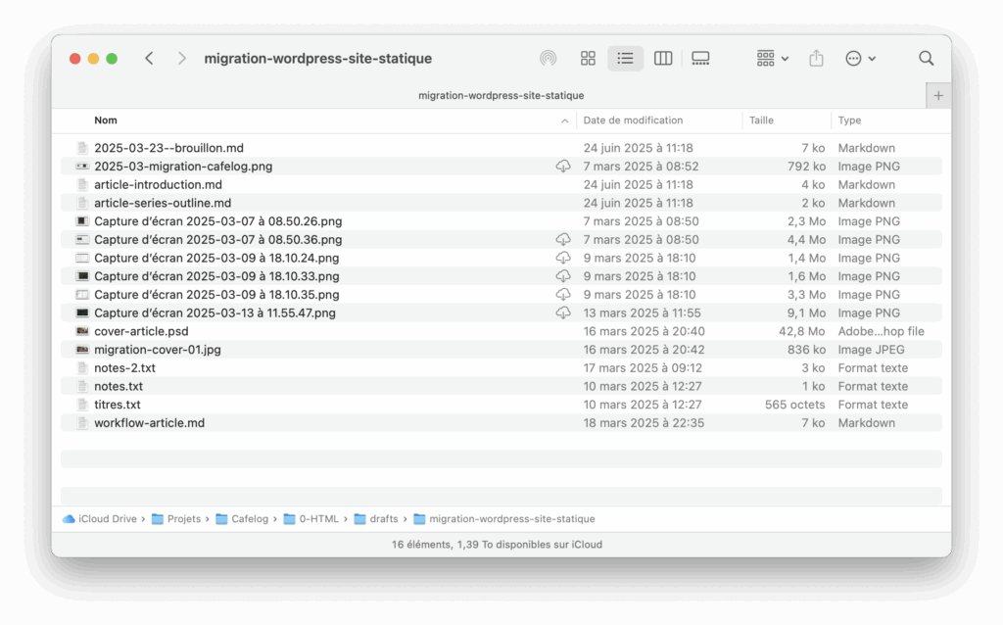Add a new tab with plus button

point(938,95)
